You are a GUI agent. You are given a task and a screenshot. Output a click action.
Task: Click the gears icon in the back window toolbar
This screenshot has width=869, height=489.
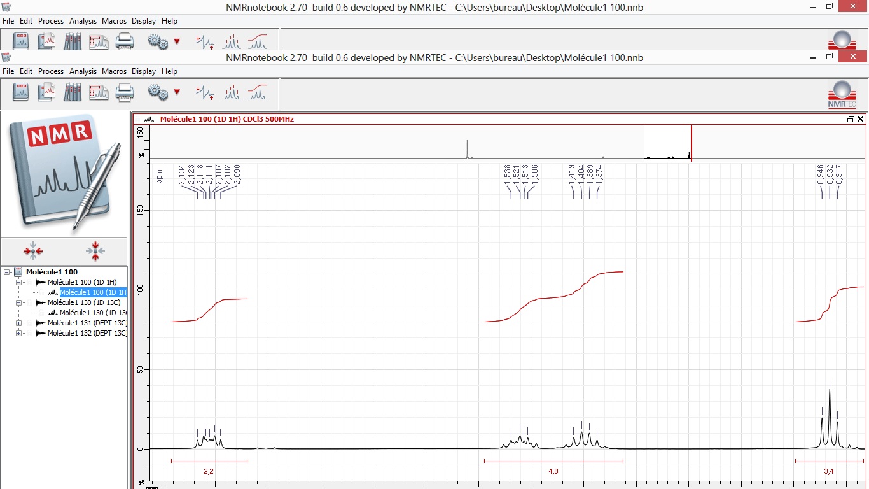(x=158, y=42)
